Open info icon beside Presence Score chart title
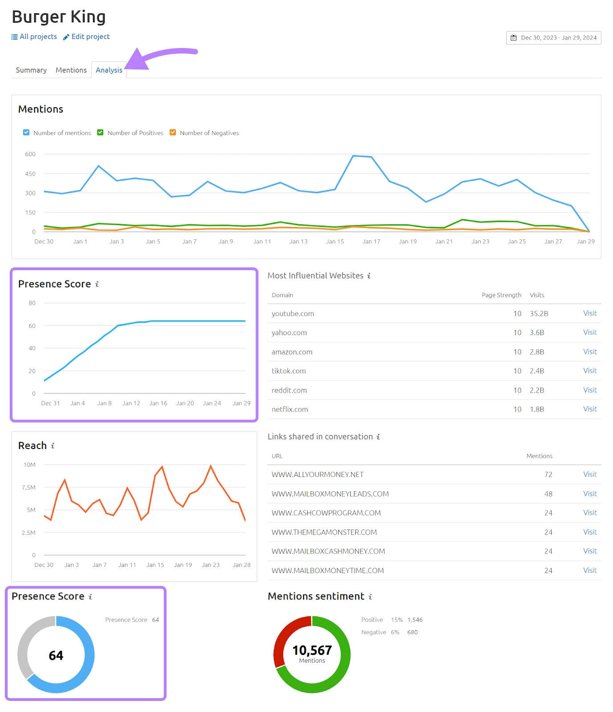The height and width of the screenshot is (712, 613). click(97, 284)
